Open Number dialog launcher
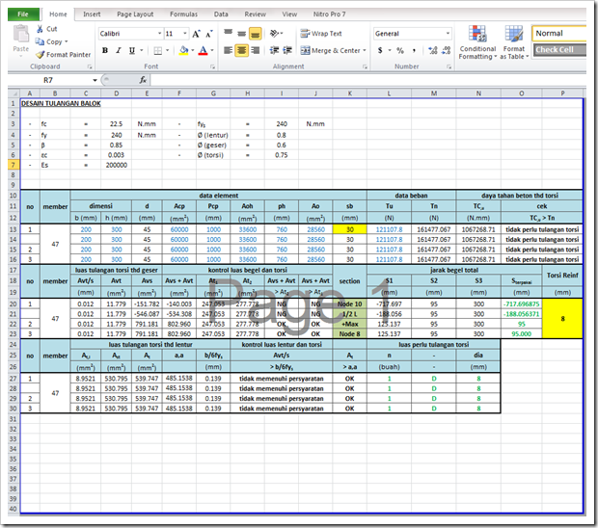Image resolution: width=598 pixels, height=528 pixels. pos(448,66)
